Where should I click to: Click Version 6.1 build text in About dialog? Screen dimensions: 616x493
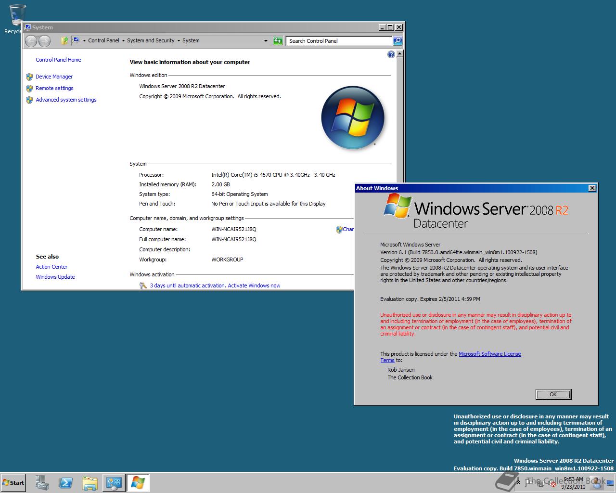(459, 252)
